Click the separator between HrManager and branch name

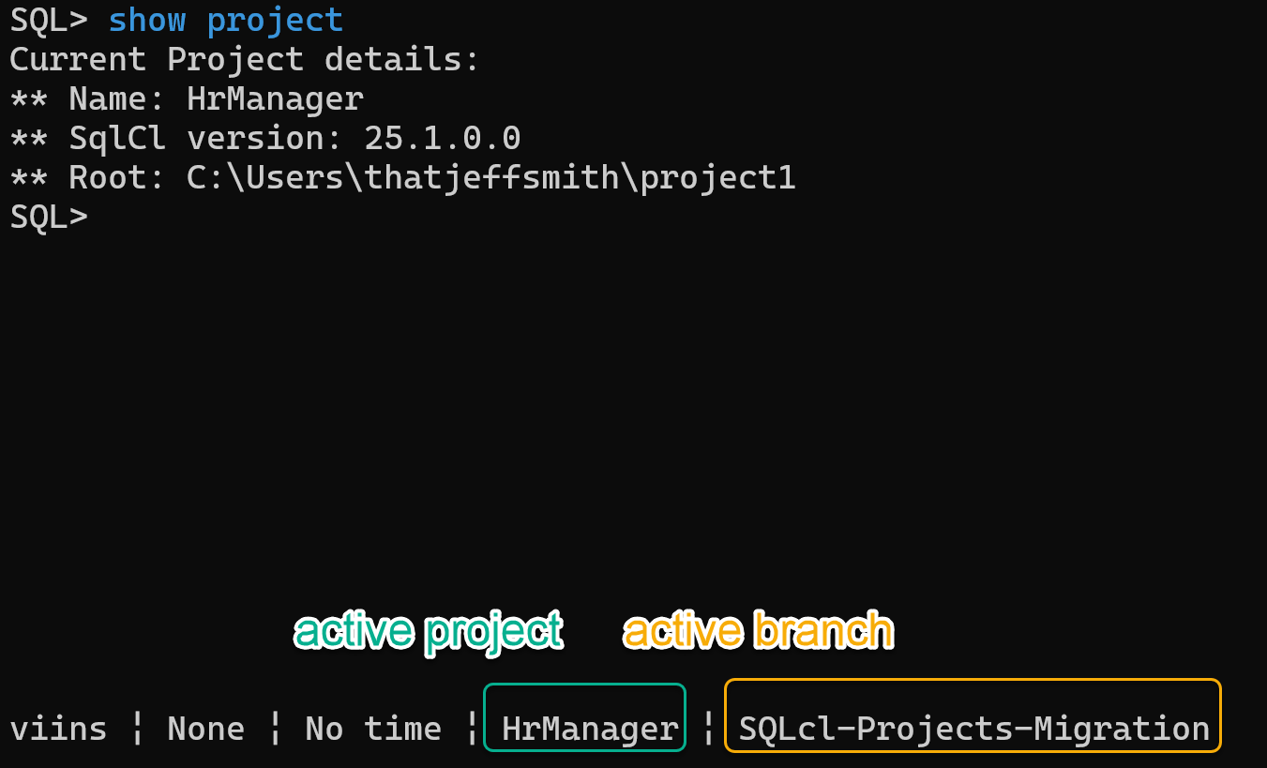[x=709, y=729]
